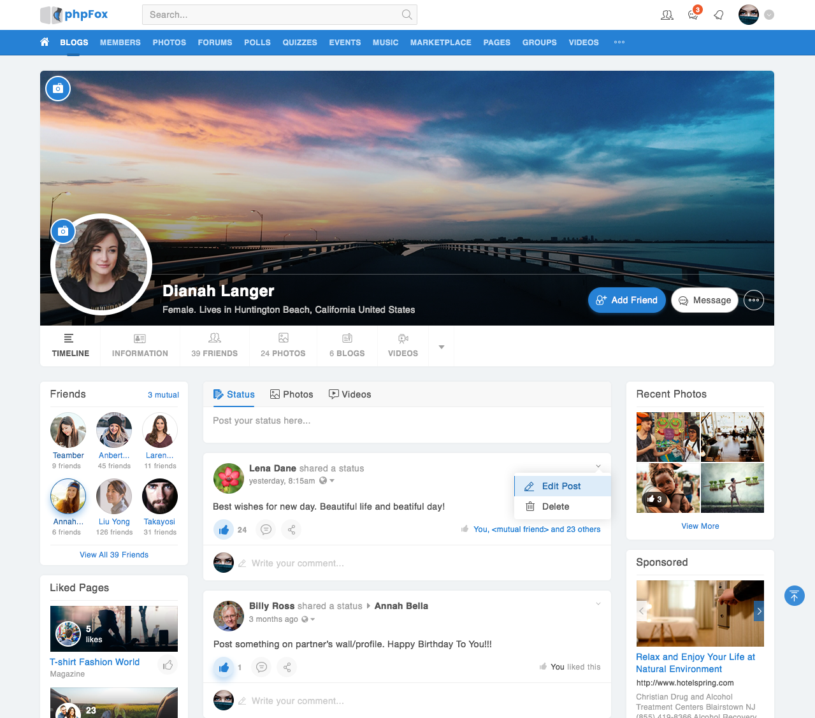This screenshot has width=815, height=718.
Task: Share Billy Ross's post using the share icon
Action: pyautogui.click(x=287, y=667)
